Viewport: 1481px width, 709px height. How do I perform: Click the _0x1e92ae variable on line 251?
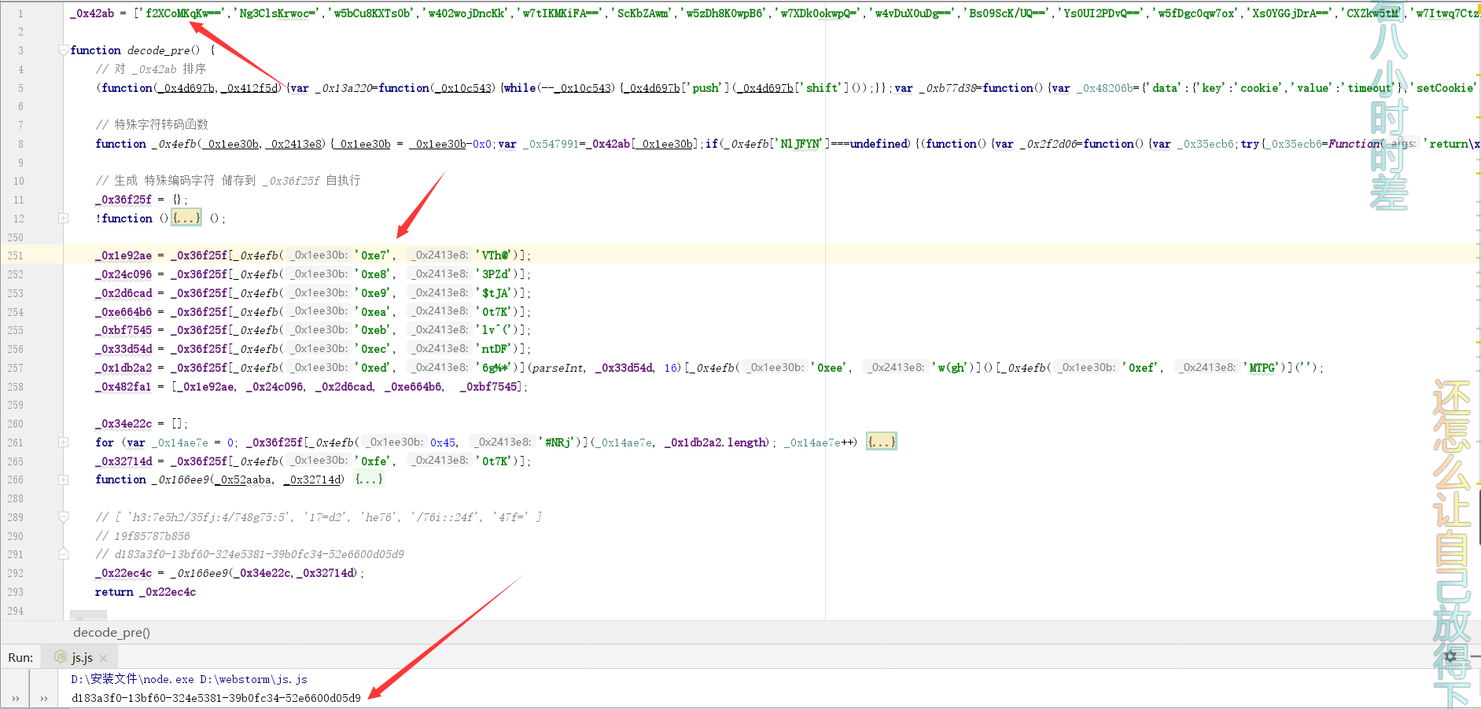point(123,255)
